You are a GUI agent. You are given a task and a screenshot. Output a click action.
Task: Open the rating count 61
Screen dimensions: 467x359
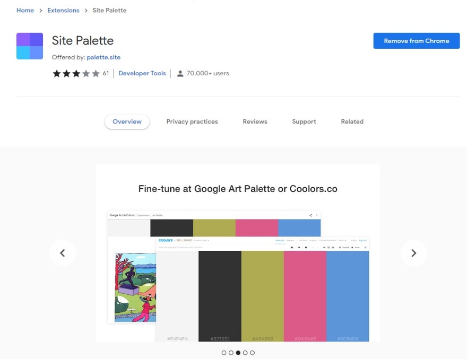[x=106, y=73]
